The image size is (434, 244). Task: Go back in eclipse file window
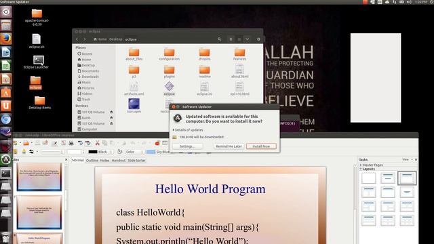tap(77, 39)
